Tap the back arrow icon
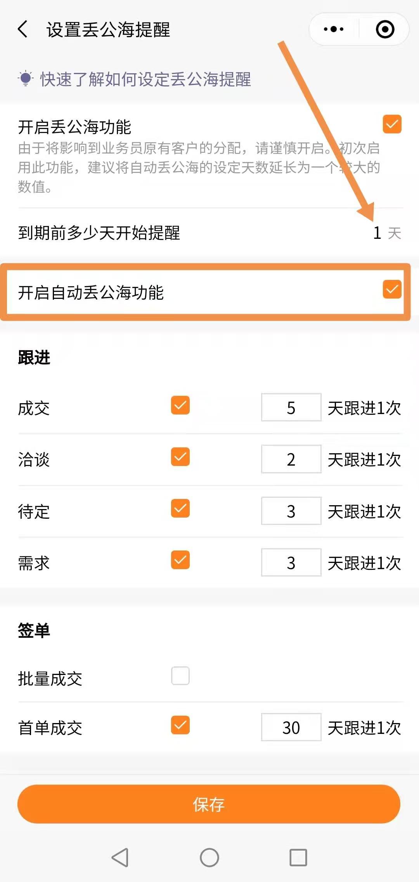The width and height of the screenshot is (419, 882). click(23, 29)
